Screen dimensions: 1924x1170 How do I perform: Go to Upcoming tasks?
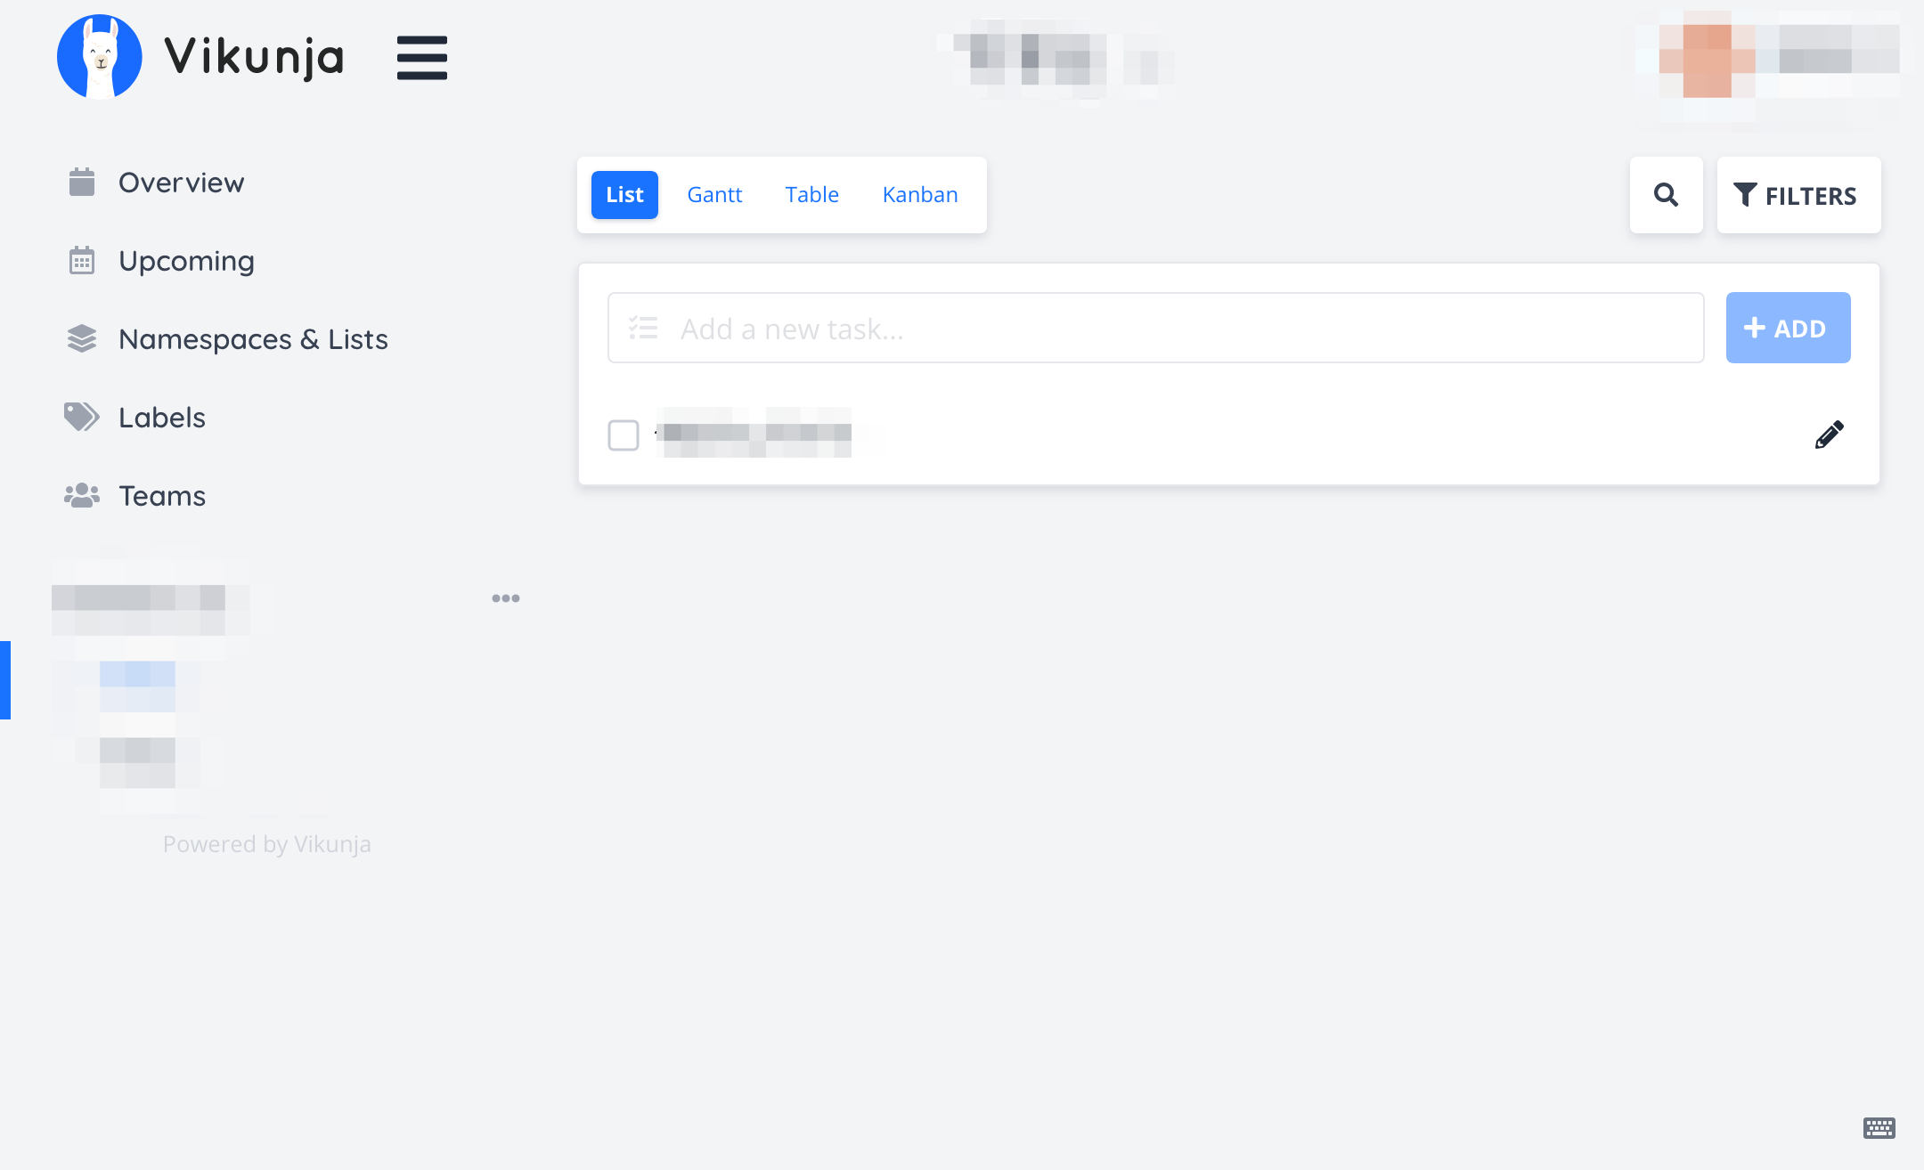(186, 261)
